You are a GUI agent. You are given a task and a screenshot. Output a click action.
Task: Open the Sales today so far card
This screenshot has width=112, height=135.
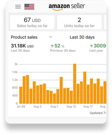click(x=32, y=22)
